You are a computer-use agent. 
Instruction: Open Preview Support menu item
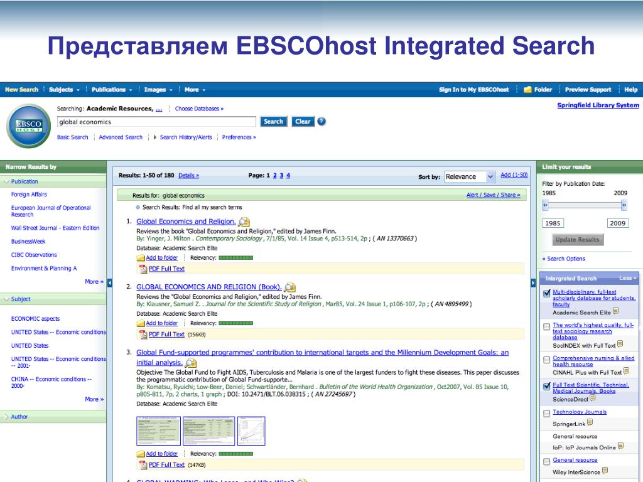tap(588, 90)
